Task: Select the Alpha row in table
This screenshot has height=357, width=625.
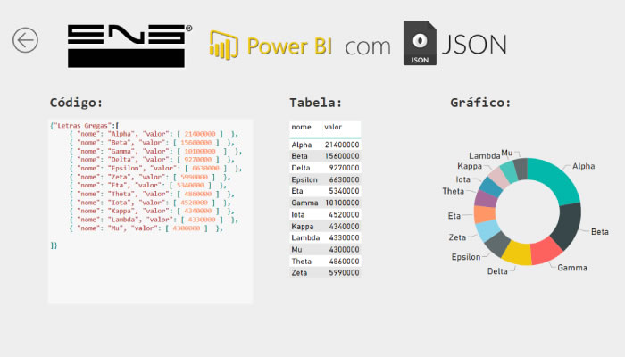Action: coord(325,145)
